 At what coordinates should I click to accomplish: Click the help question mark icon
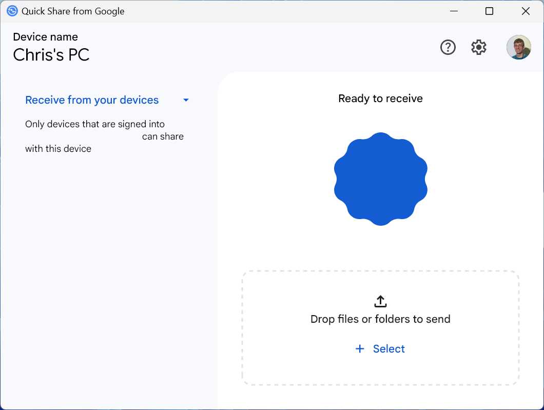(448, 47)
